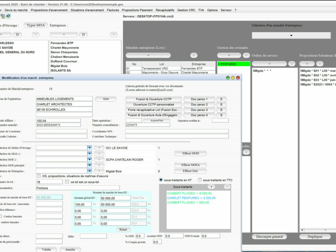Add a subcontractor with the Sous-traitants plus button
This screenshot has width=336, height=252.
(x=211, y=187)
